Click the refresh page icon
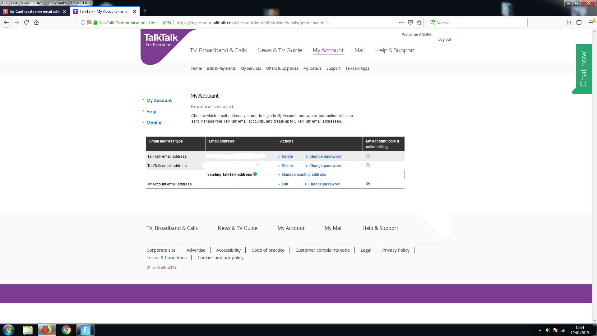This screenshot has height=336, width=597. coord(26,23)
